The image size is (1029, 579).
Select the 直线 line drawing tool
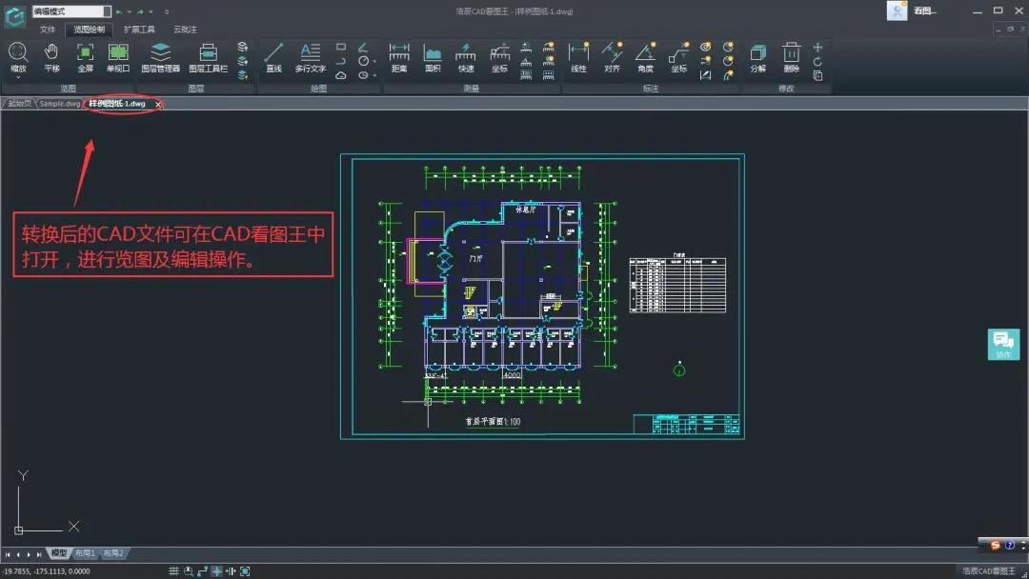(272, 57)
